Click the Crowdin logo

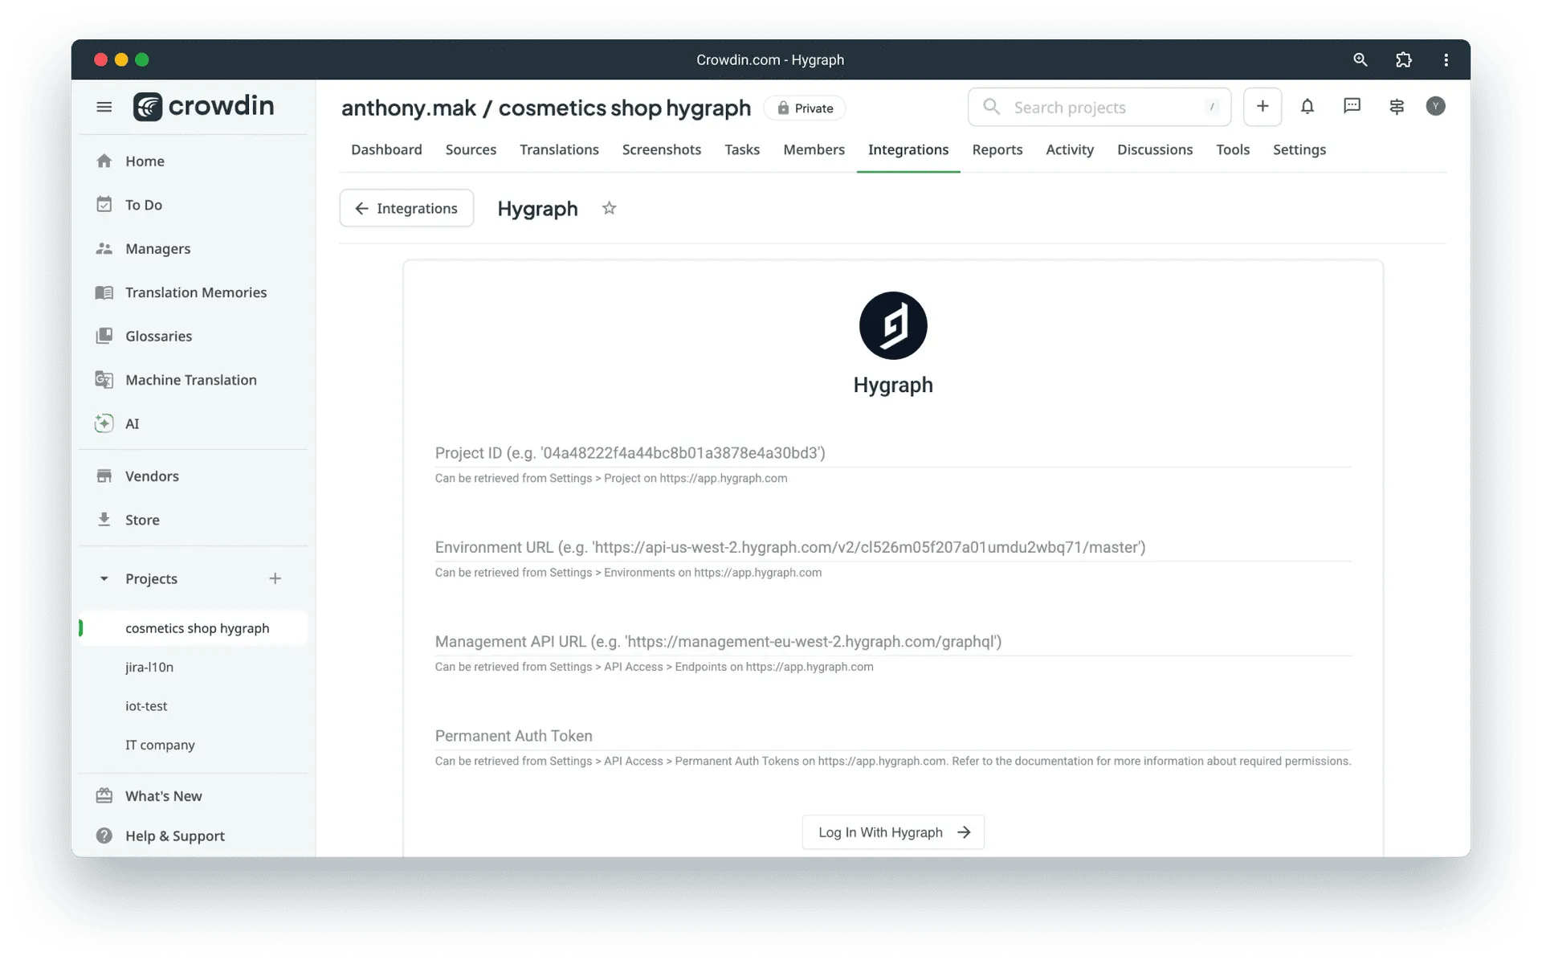click(203, 106)
